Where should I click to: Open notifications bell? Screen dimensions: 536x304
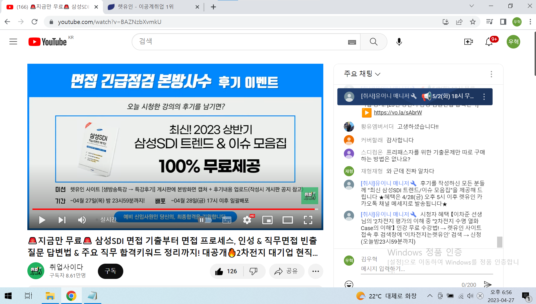pos(489,42)
